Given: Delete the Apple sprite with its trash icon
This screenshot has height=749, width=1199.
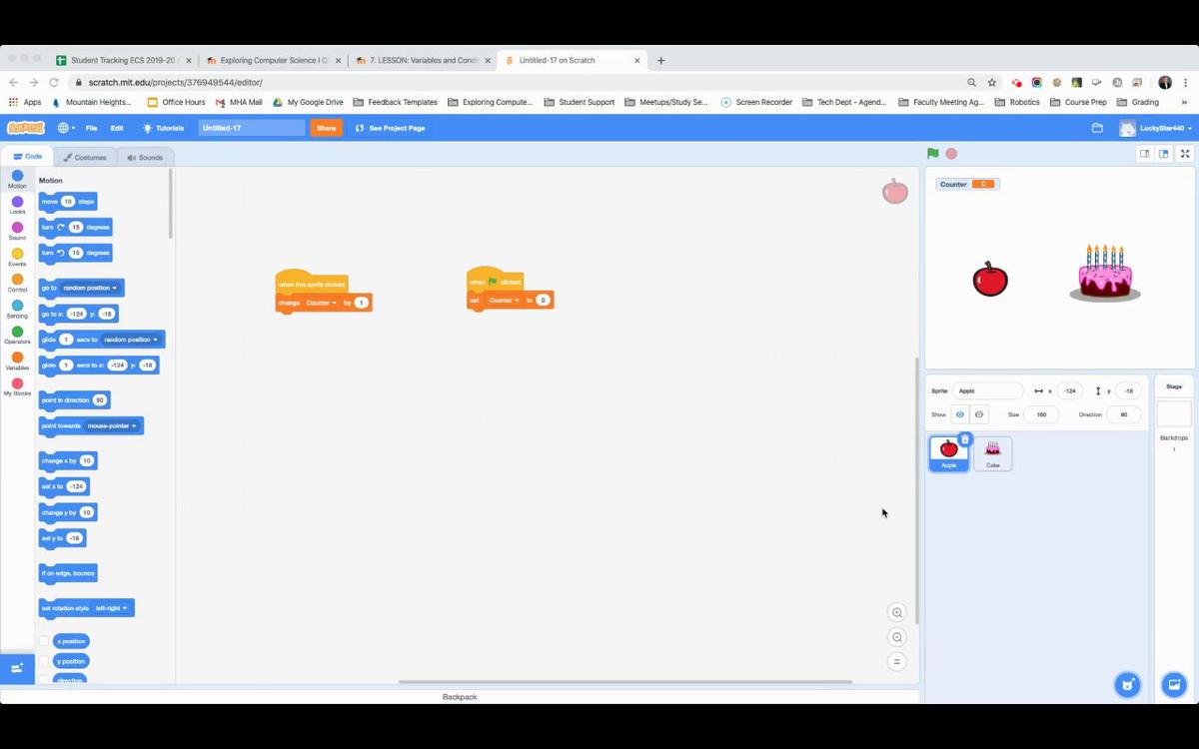Looking at the screenshot, I should [x=964, y=439].
